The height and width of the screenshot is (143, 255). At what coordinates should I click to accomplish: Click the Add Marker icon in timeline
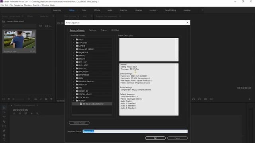pyautogui.click(x=31, y=114)
